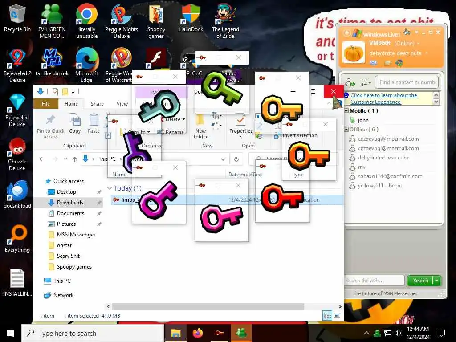The height and width of the screenshot is (342, 456).
Task: Click the horizontal scrollbar in Explorer file pane
Action: 208,306
